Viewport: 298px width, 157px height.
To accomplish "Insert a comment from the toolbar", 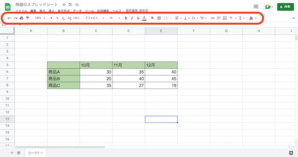I will (x=218, y=18).
